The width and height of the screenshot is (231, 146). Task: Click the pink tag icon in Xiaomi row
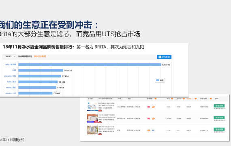(148, 118)
